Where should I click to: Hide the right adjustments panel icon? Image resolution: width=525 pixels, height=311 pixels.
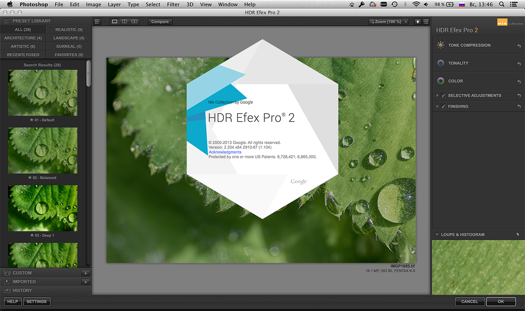[426, 21]
